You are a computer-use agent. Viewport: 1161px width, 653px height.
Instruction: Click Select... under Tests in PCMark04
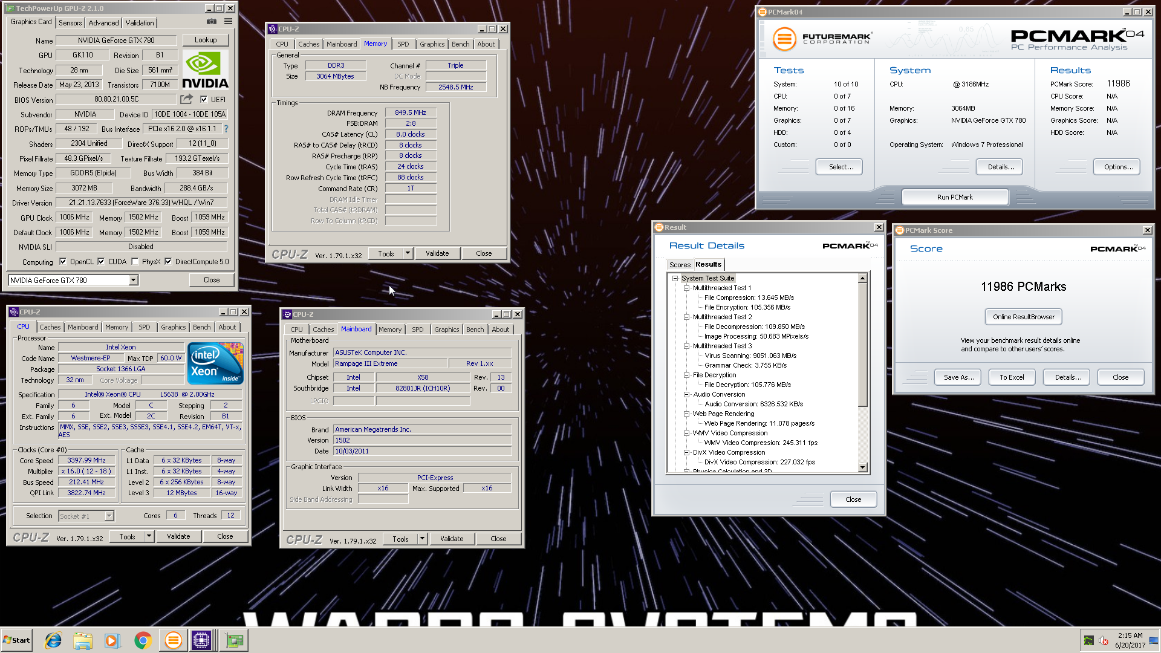pyautogui.click(x=839, y=167)
